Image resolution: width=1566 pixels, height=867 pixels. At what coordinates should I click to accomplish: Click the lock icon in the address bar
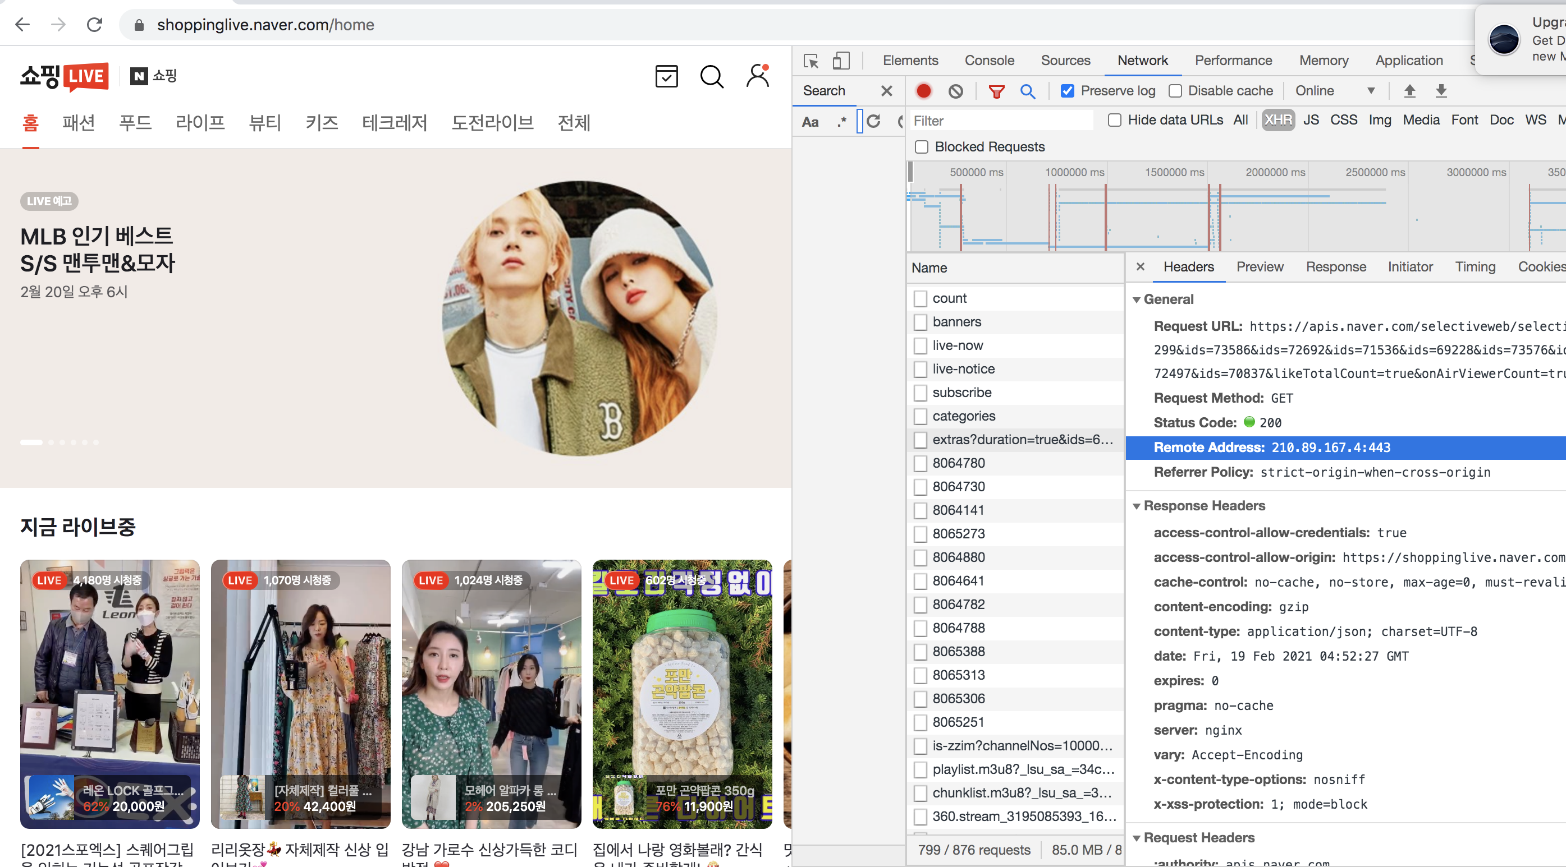(139, 25)
